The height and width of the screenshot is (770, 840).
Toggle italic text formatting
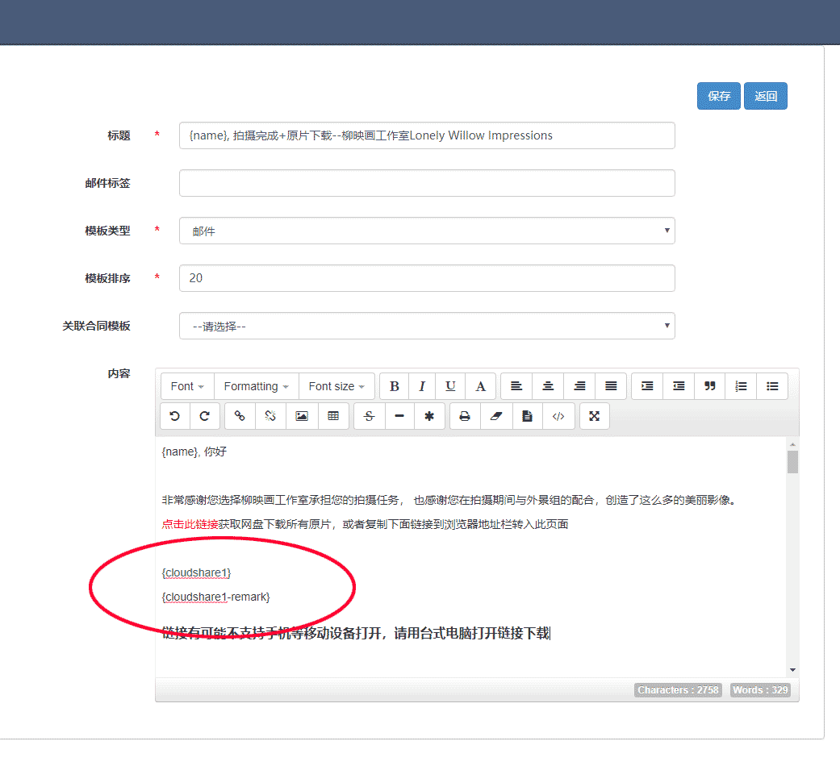click(421, 386)
